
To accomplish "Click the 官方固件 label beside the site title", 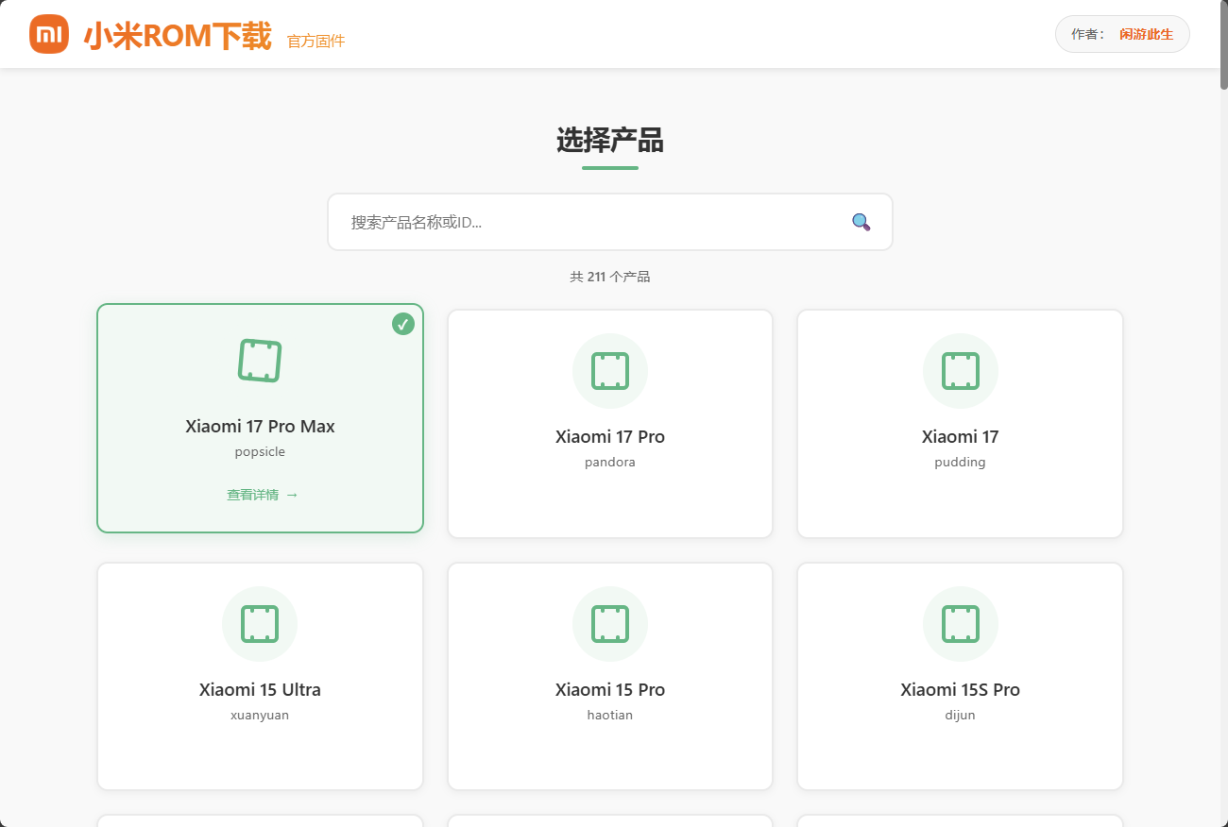I will [x=315, y=41].
